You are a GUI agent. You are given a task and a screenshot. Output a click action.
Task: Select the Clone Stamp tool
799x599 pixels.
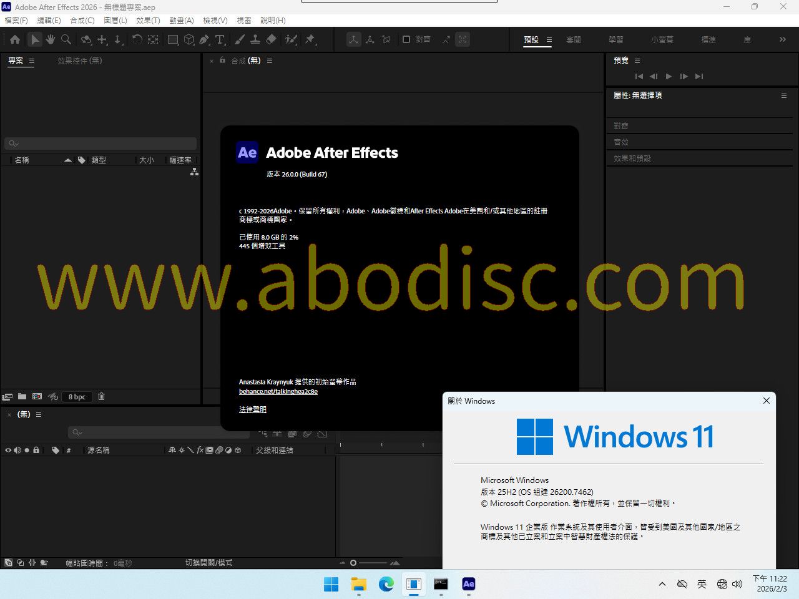click(x=255, y=39)
